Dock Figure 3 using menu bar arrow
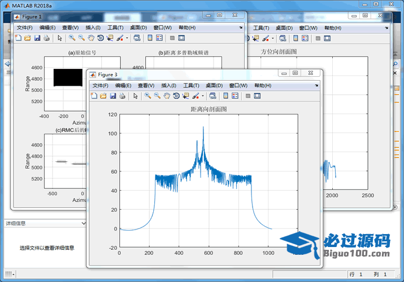Screen dimensions: 404x282 pyautogui.click(x=316, y=85)
